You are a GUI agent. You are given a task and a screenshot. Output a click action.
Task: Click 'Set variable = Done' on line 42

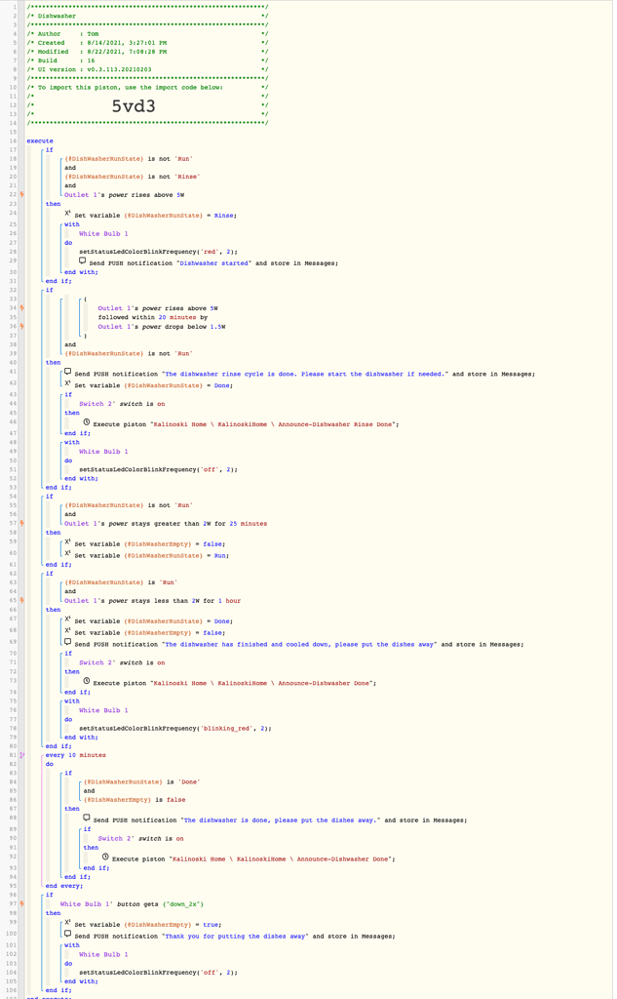(x=153, y=385)
